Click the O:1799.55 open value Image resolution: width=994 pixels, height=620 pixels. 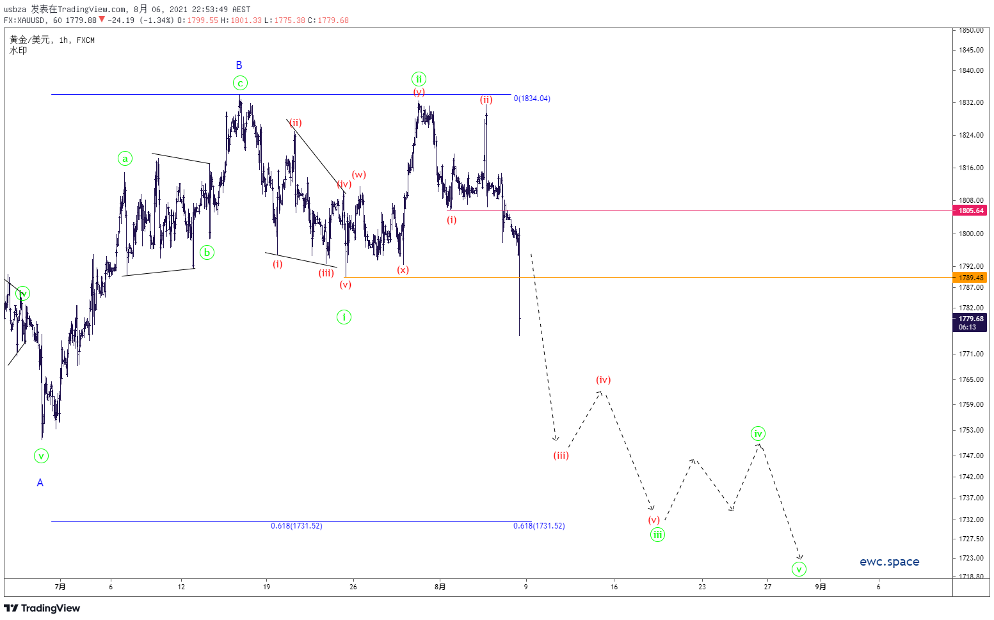[198, 20]
